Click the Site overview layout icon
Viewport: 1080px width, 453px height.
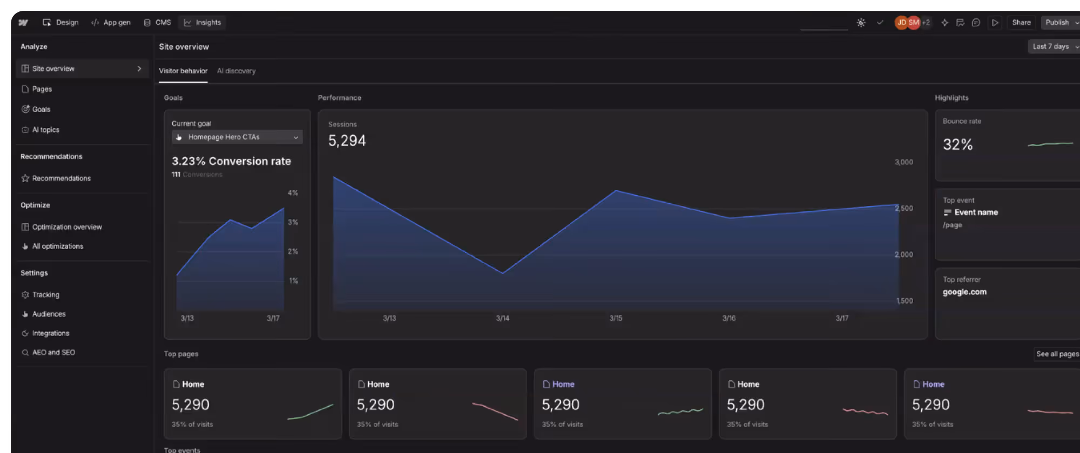click(25, 68)
